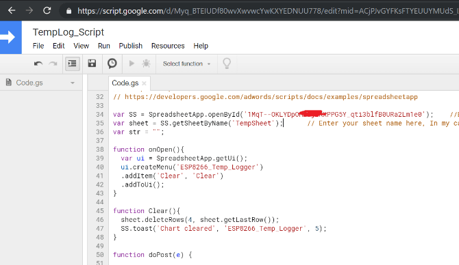Click the blue Apps Script arrow logo
The height and width of the screenshot is (265, 459).
(10, 38)
